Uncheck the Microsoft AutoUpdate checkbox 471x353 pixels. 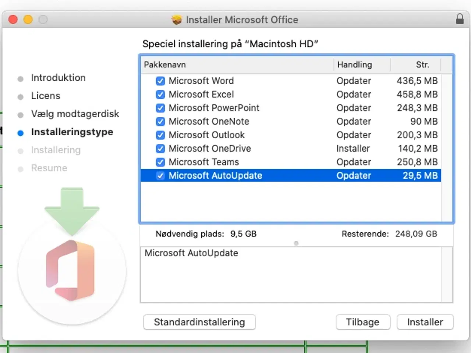point(160,176)
